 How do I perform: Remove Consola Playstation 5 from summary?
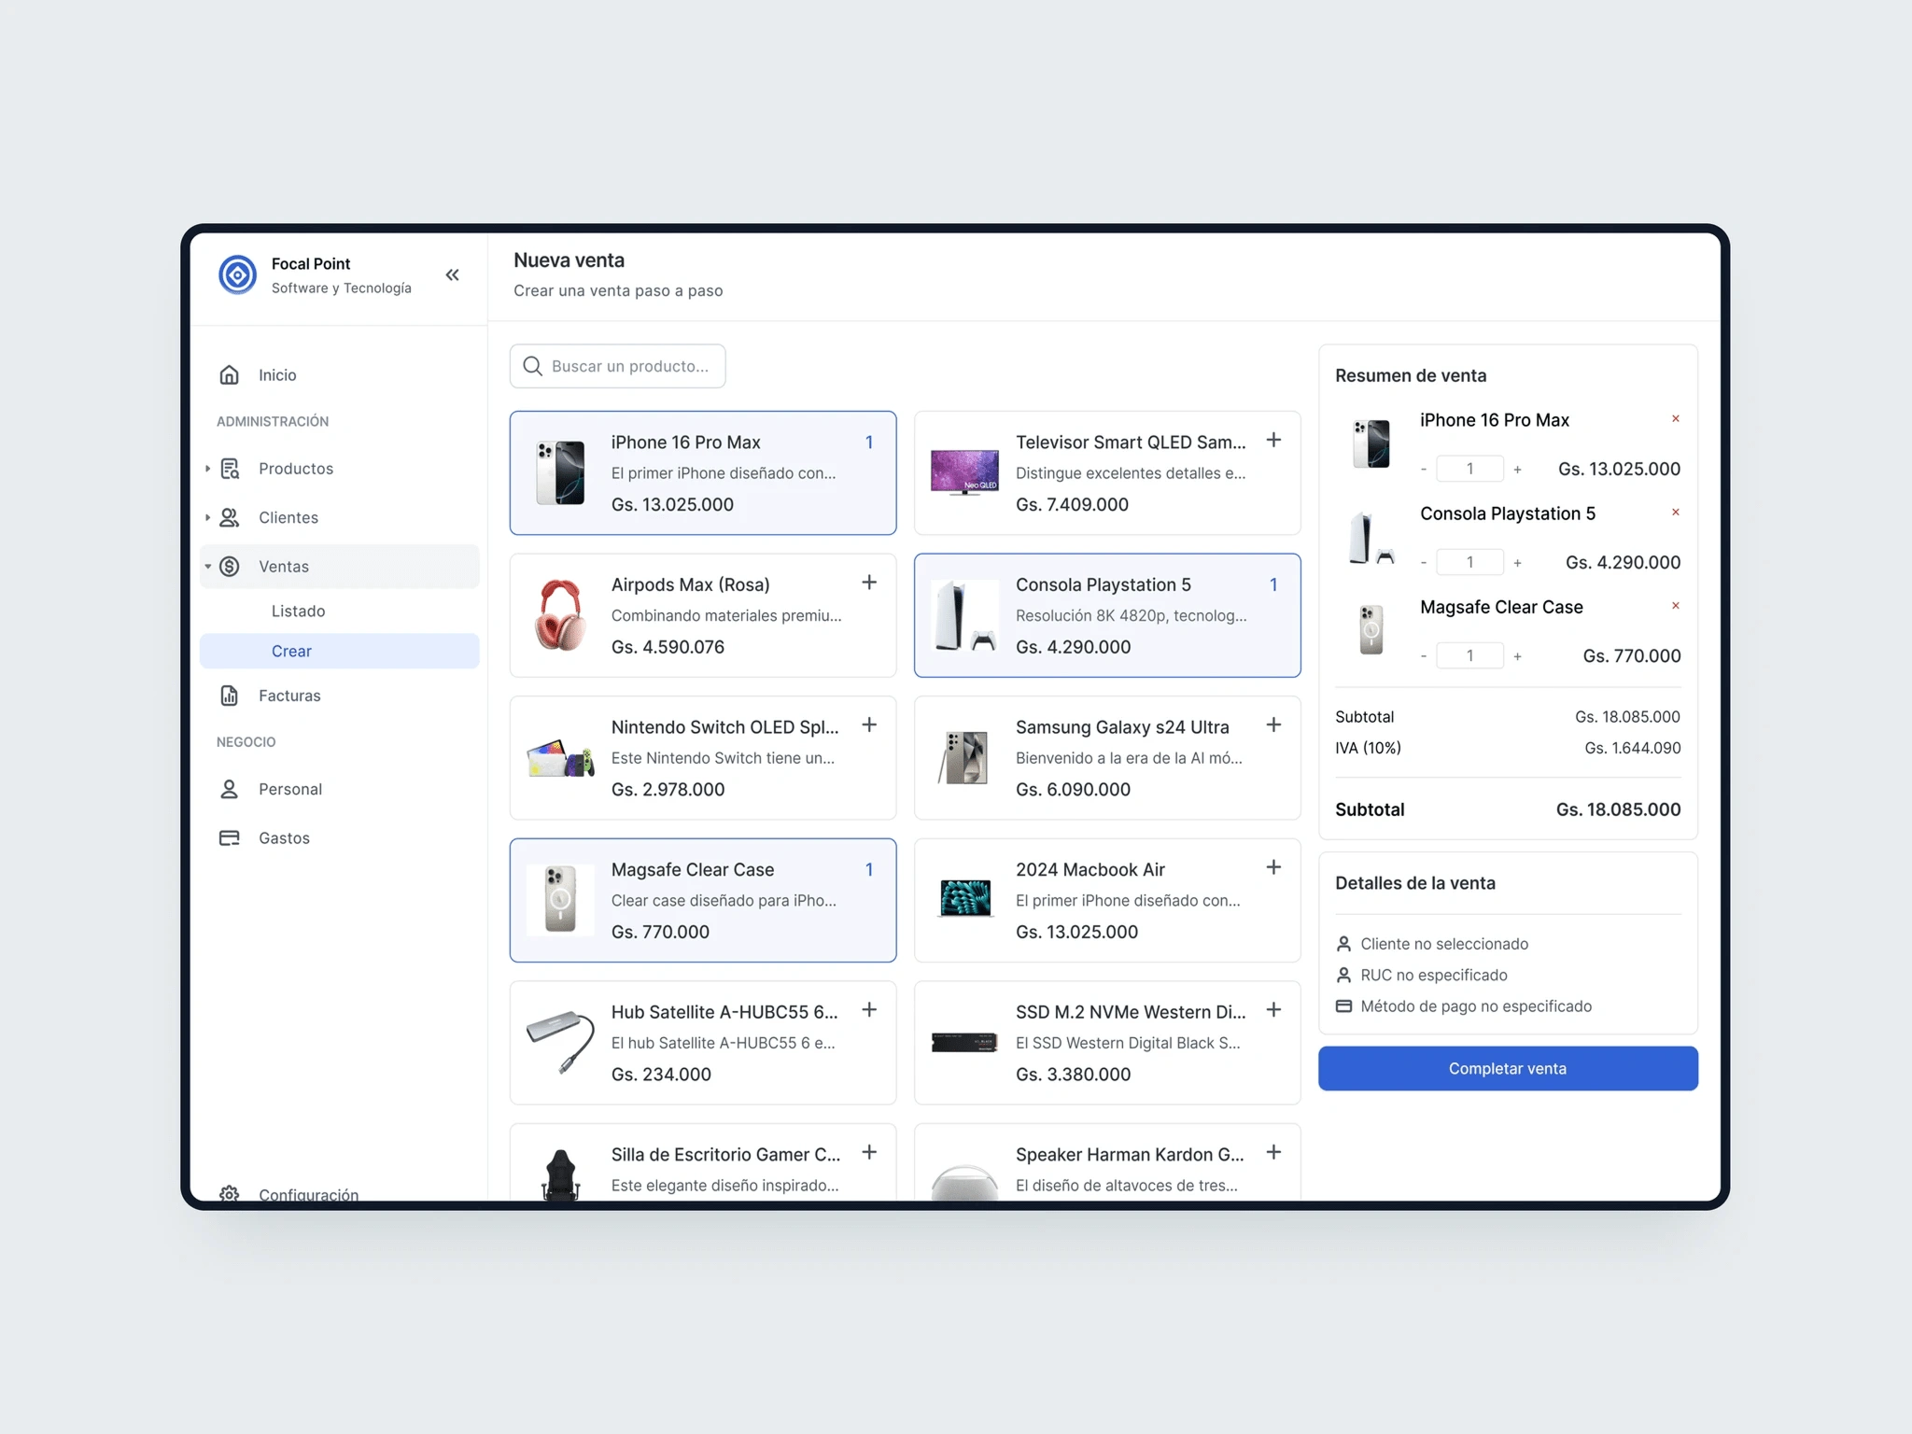click(1676, 513)
